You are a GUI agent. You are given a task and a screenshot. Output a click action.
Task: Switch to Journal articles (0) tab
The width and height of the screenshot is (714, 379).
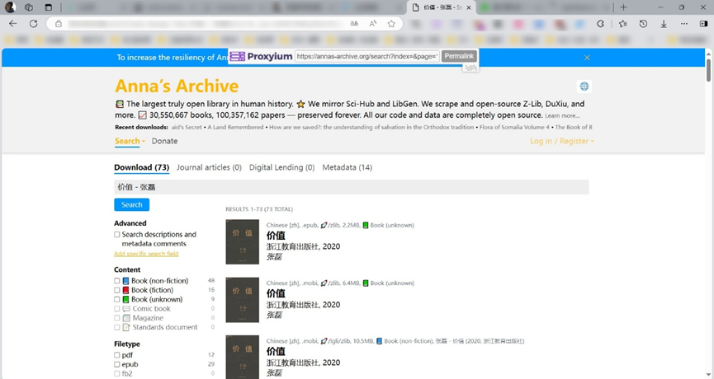209,167
